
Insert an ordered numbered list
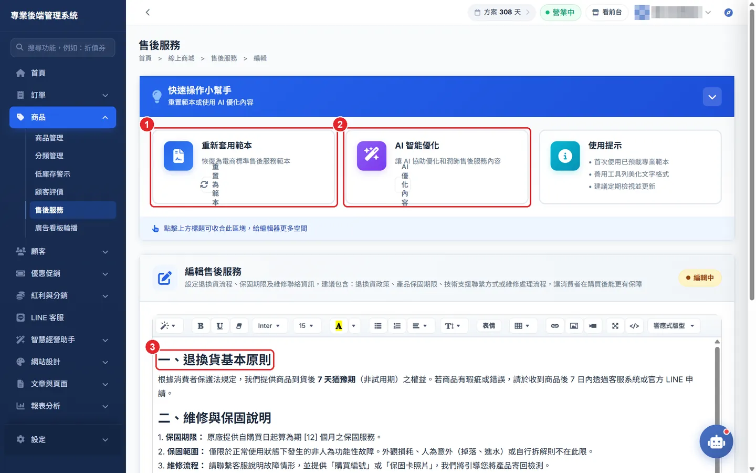coord(397,326)
